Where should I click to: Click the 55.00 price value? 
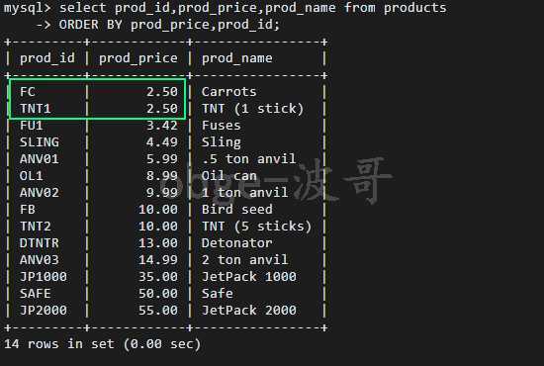pyautogui.click(x=158, y=311)
